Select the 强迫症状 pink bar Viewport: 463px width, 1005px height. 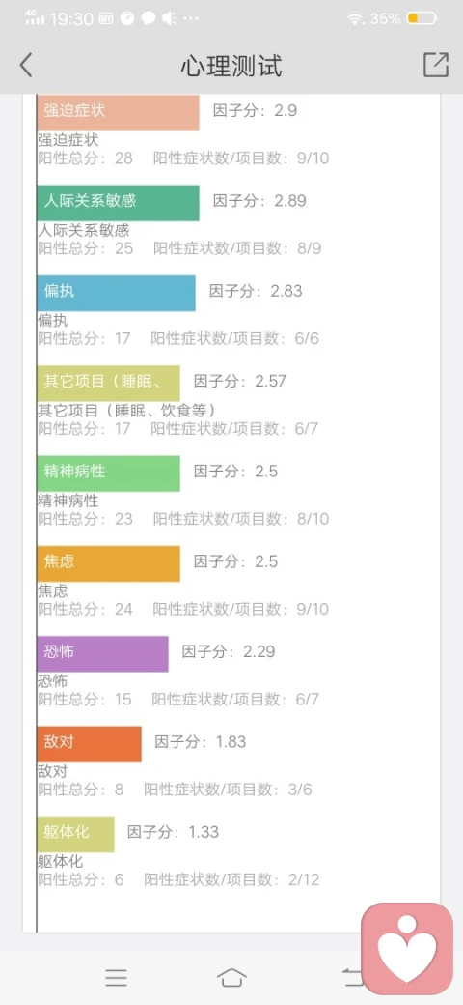[119, 113]
